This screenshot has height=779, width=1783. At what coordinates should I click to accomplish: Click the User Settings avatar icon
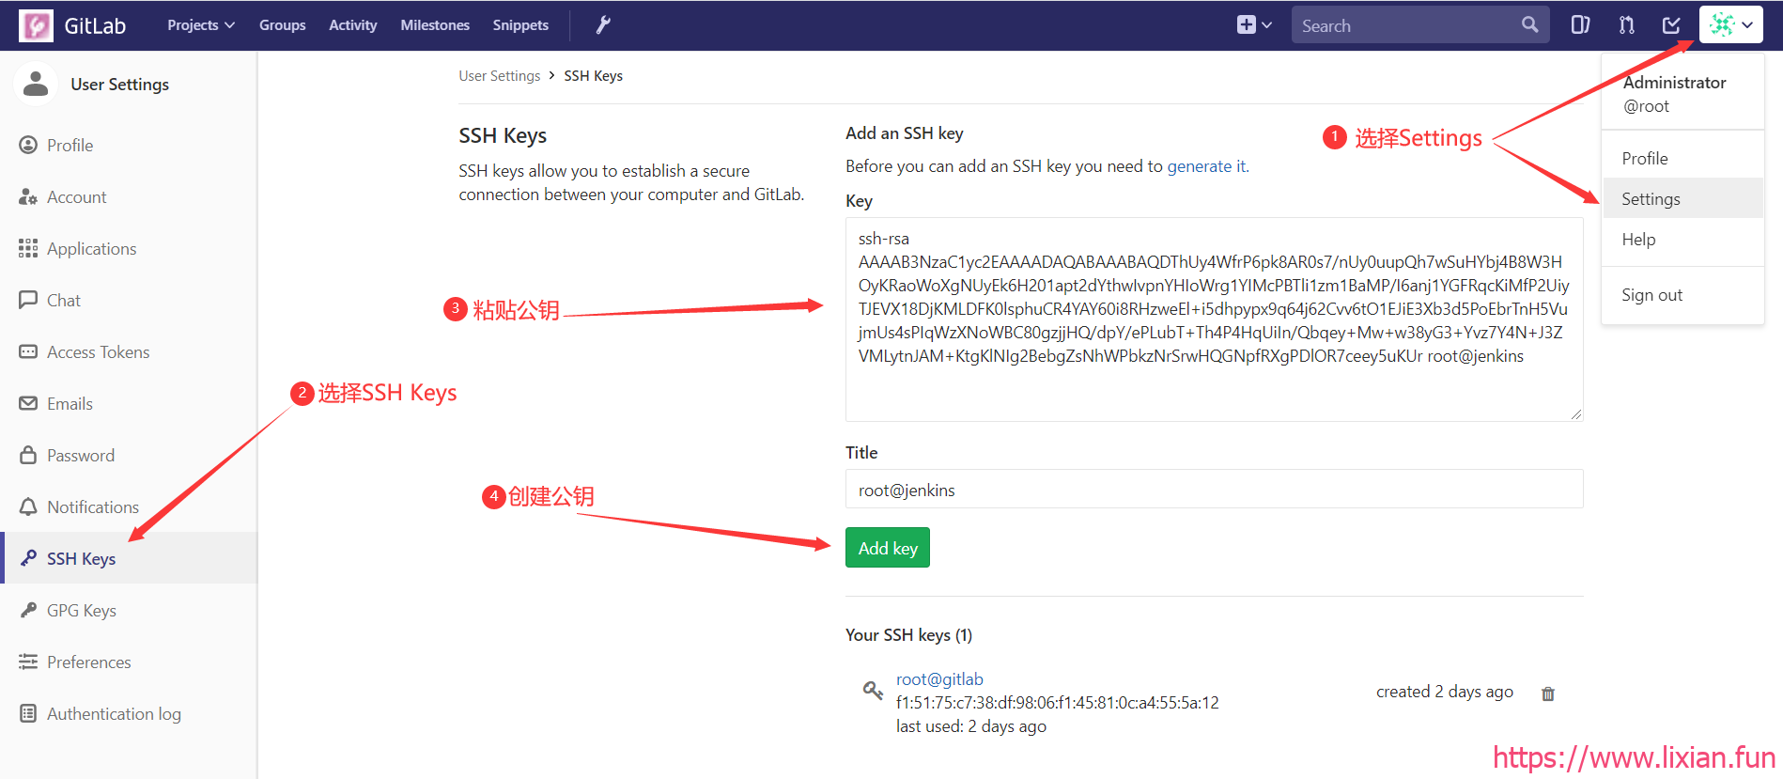coord(36,84)
